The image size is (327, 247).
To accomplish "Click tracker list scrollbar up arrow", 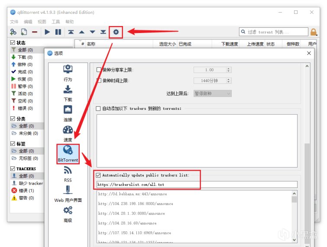I will click(x=294, y=194).
